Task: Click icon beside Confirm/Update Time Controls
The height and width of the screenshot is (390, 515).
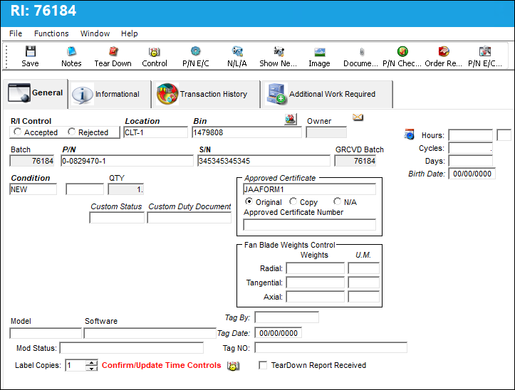Action: coord(233,366)
